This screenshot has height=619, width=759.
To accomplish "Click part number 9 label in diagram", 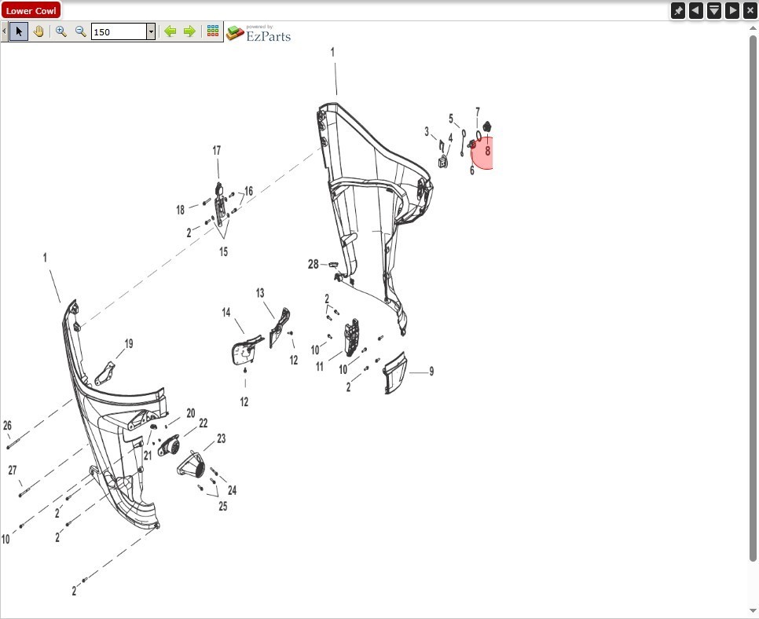I will coord(431,372).
